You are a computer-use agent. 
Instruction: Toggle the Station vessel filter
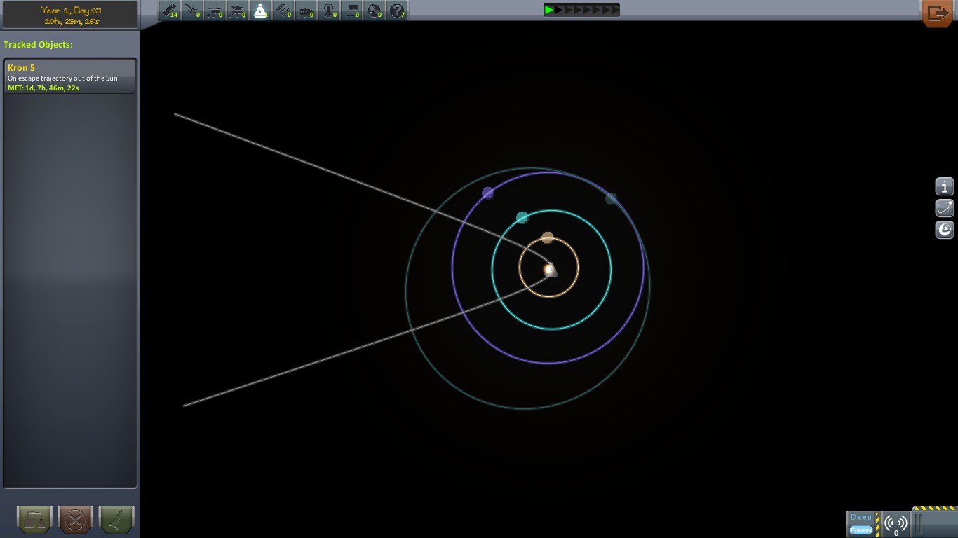(x=283, y=11)
